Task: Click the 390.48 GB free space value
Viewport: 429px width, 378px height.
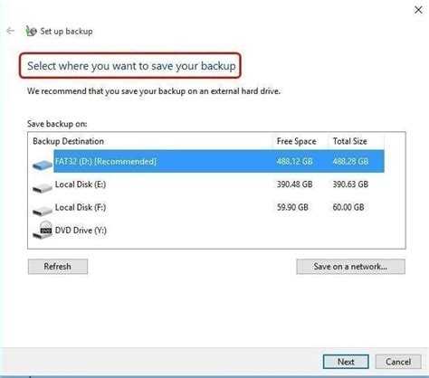Action: 295,184
